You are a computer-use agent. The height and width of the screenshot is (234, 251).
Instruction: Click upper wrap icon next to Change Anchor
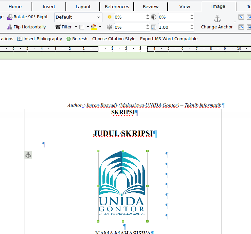[241, 17]
